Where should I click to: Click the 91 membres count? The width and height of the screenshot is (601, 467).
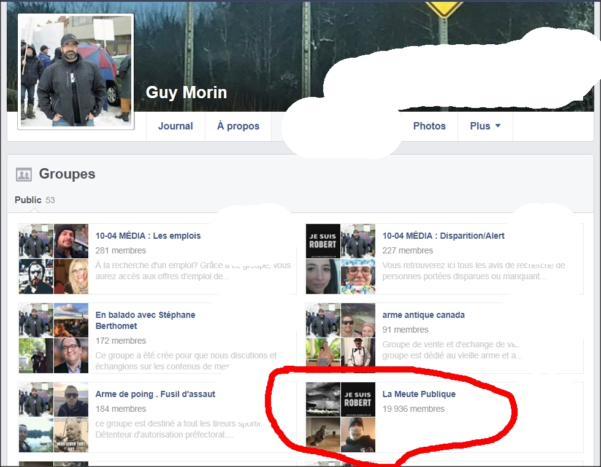point(405,330)
